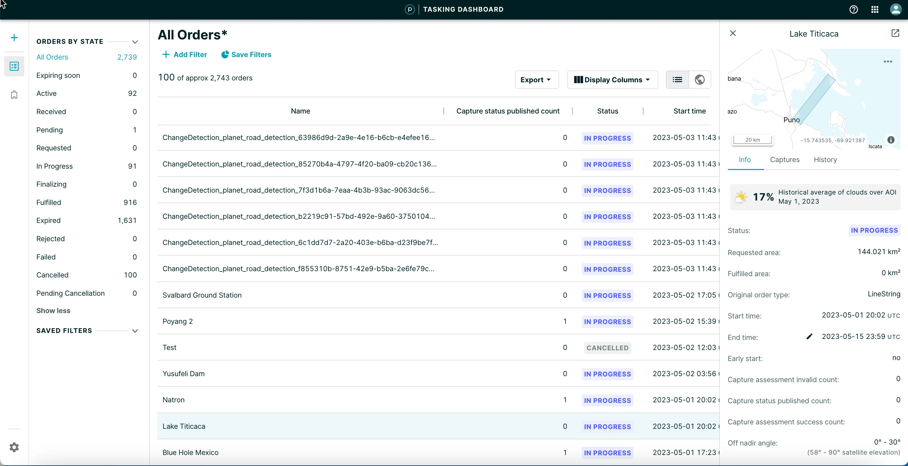Sort by Capture status published count column

508,111
